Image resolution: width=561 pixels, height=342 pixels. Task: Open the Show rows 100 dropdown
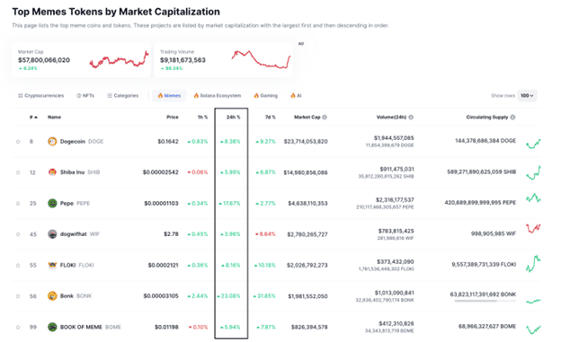pos(527,96)
